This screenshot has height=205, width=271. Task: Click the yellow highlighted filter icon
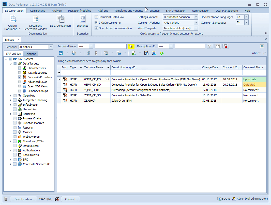pyautogui.click(x=131, y=46)
